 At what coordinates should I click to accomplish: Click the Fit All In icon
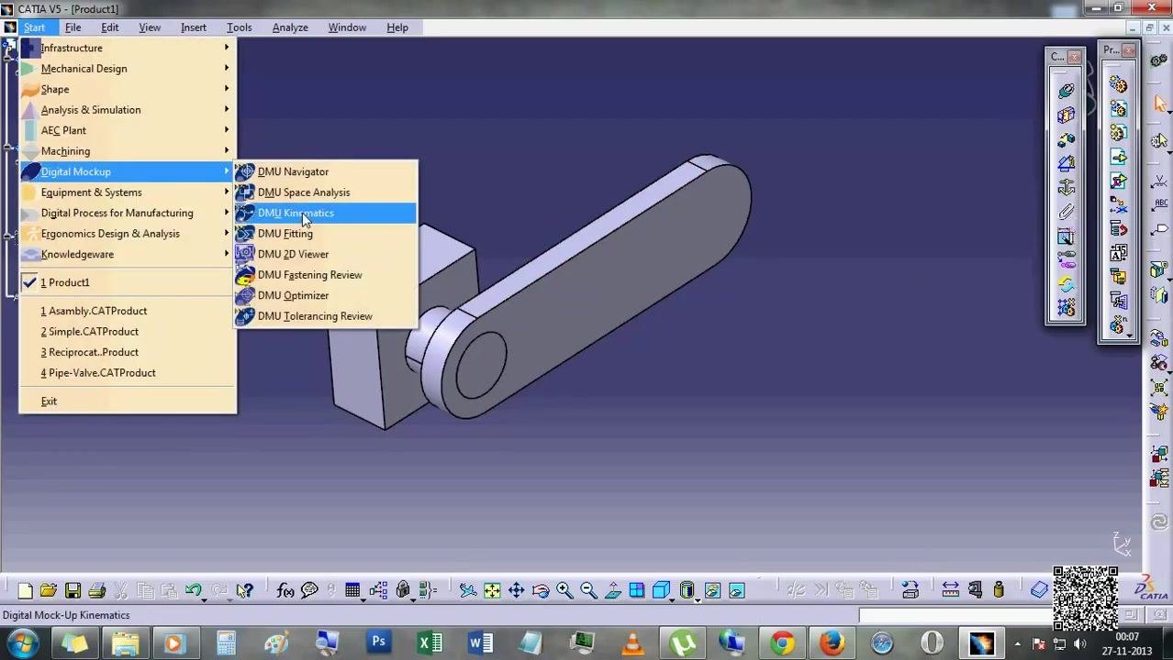(492, 590)
